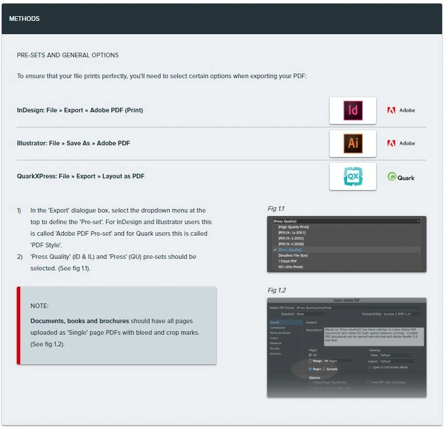Select the Range radio button
445x432 pixels.
[x=310, y=361]
